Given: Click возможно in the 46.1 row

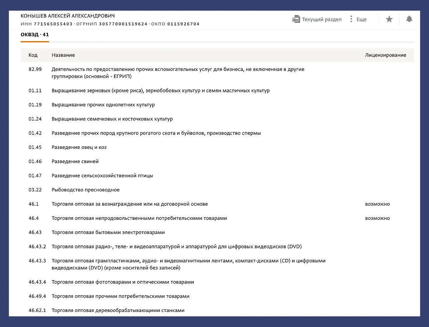Looking at the screenshot, I should pyautogui.click(x=377, y=204).
